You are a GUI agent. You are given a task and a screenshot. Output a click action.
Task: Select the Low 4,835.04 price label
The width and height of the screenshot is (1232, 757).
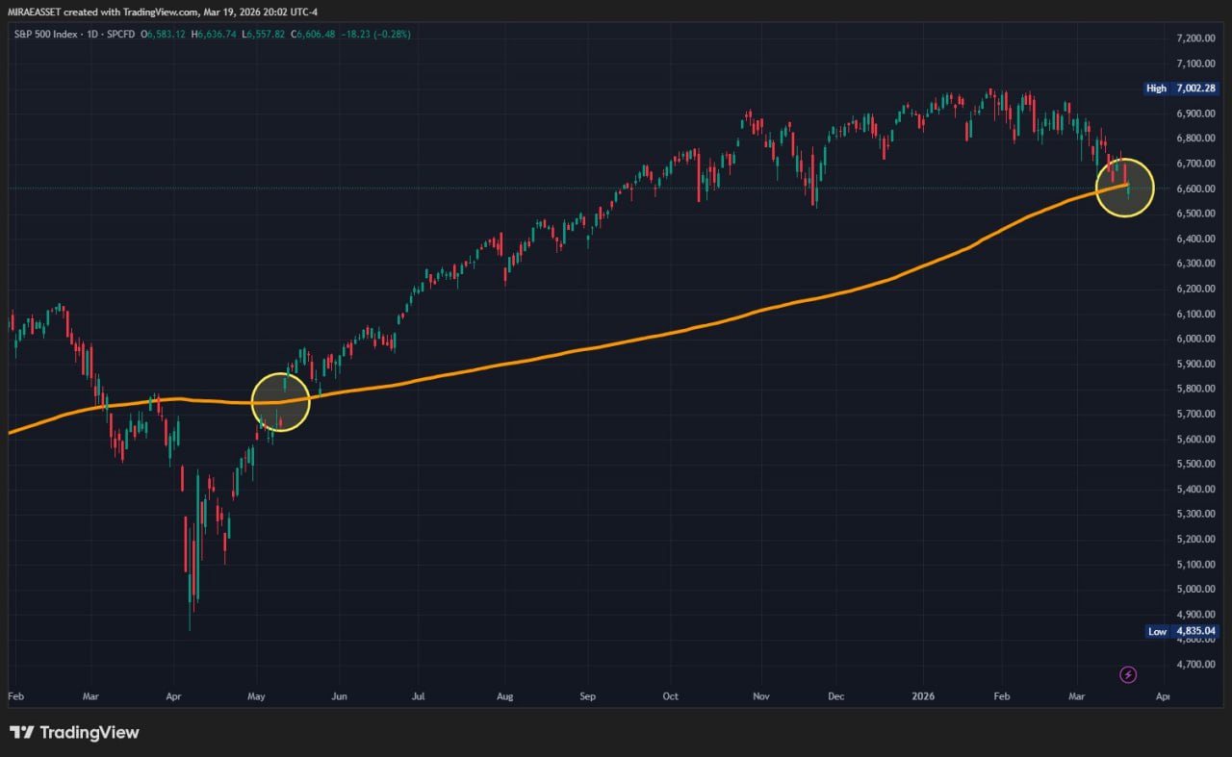click(x=1183, y=632)
